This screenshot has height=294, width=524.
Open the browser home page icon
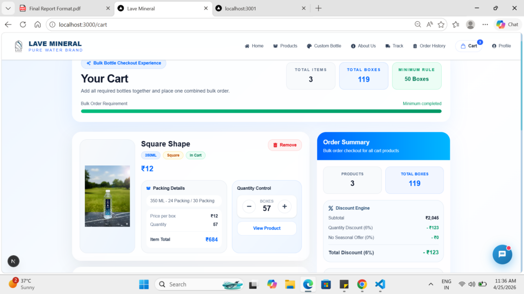point(37,24)
